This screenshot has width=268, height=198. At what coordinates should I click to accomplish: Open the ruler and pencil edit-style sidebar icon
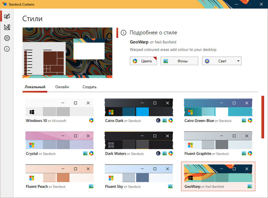click(x=7, y=27)
